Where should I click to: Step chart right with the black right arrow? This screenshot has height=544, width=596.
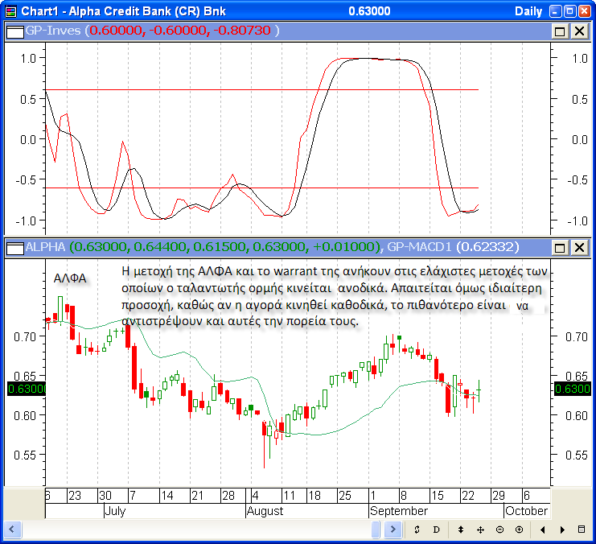click(562, 530)
